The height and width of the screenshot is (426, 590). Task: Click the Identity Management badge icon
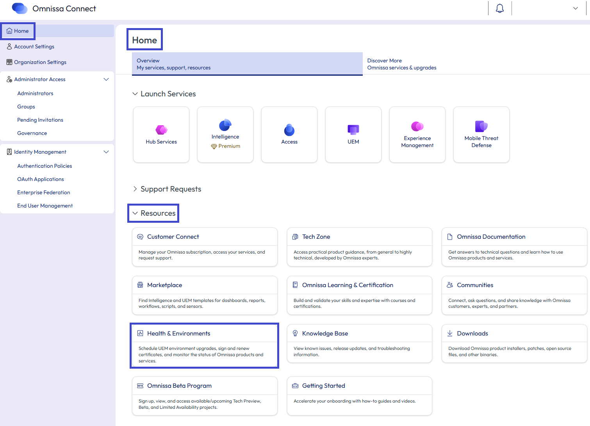pyautogui.click(x=9, y=152)
